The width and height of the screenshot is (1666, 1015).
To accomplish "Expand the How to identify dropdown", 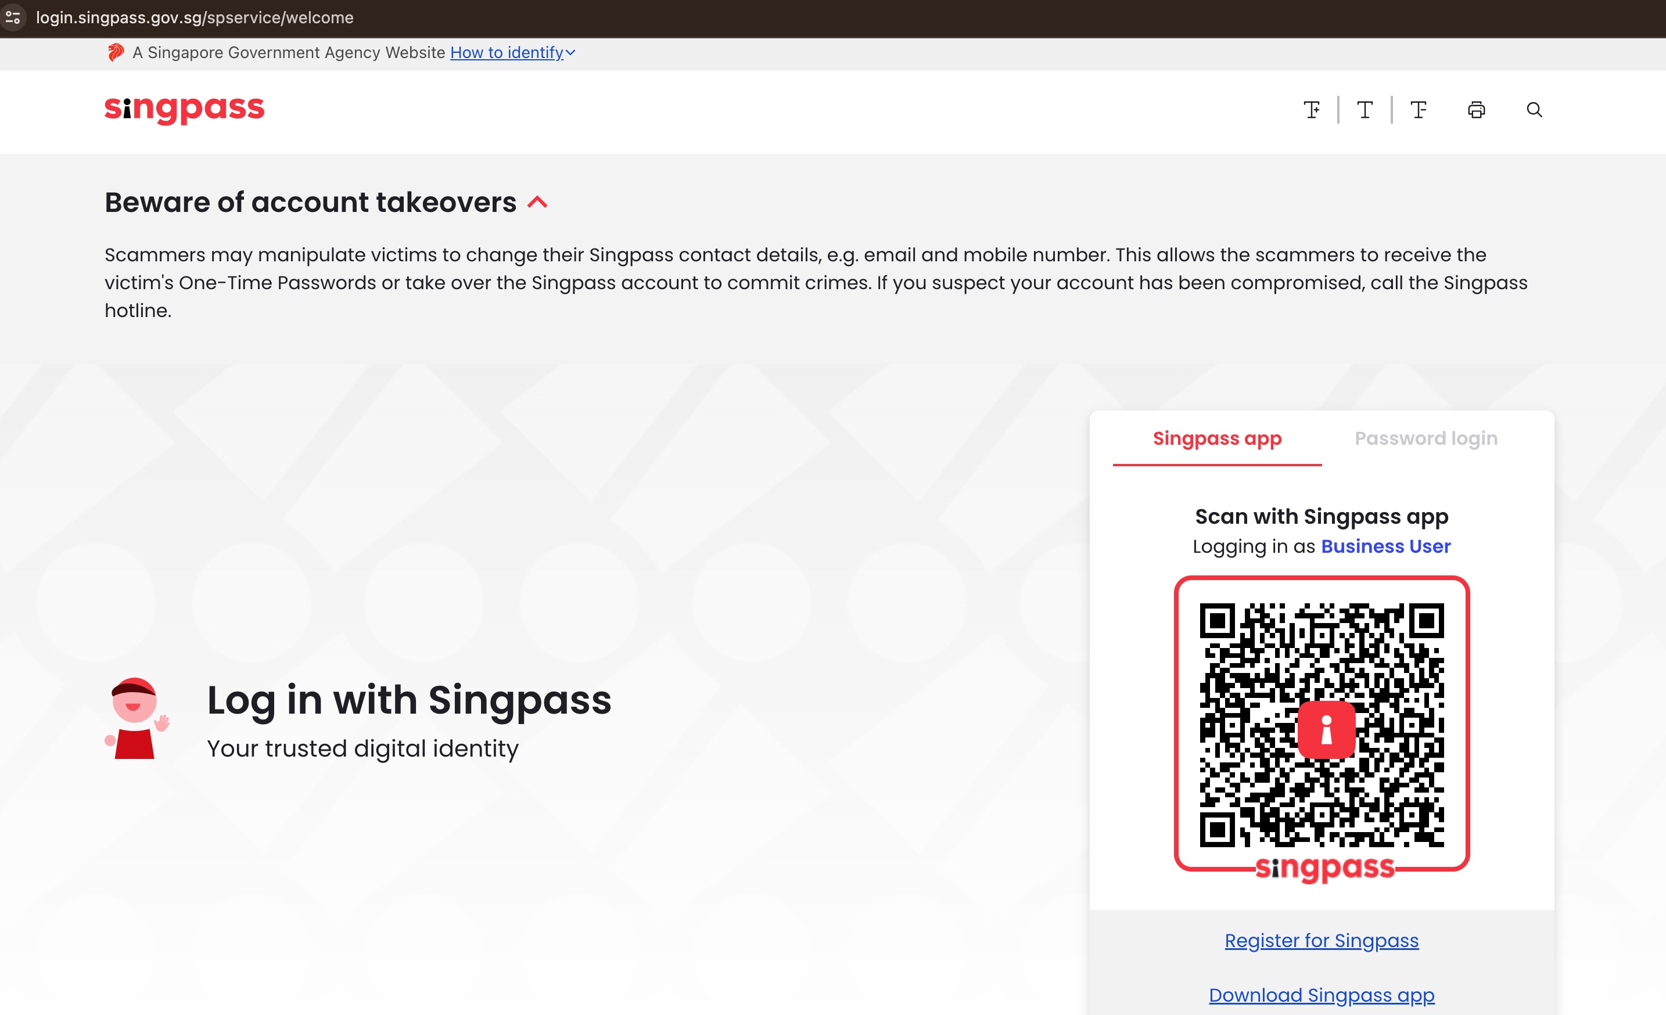I will click(507, 53).
